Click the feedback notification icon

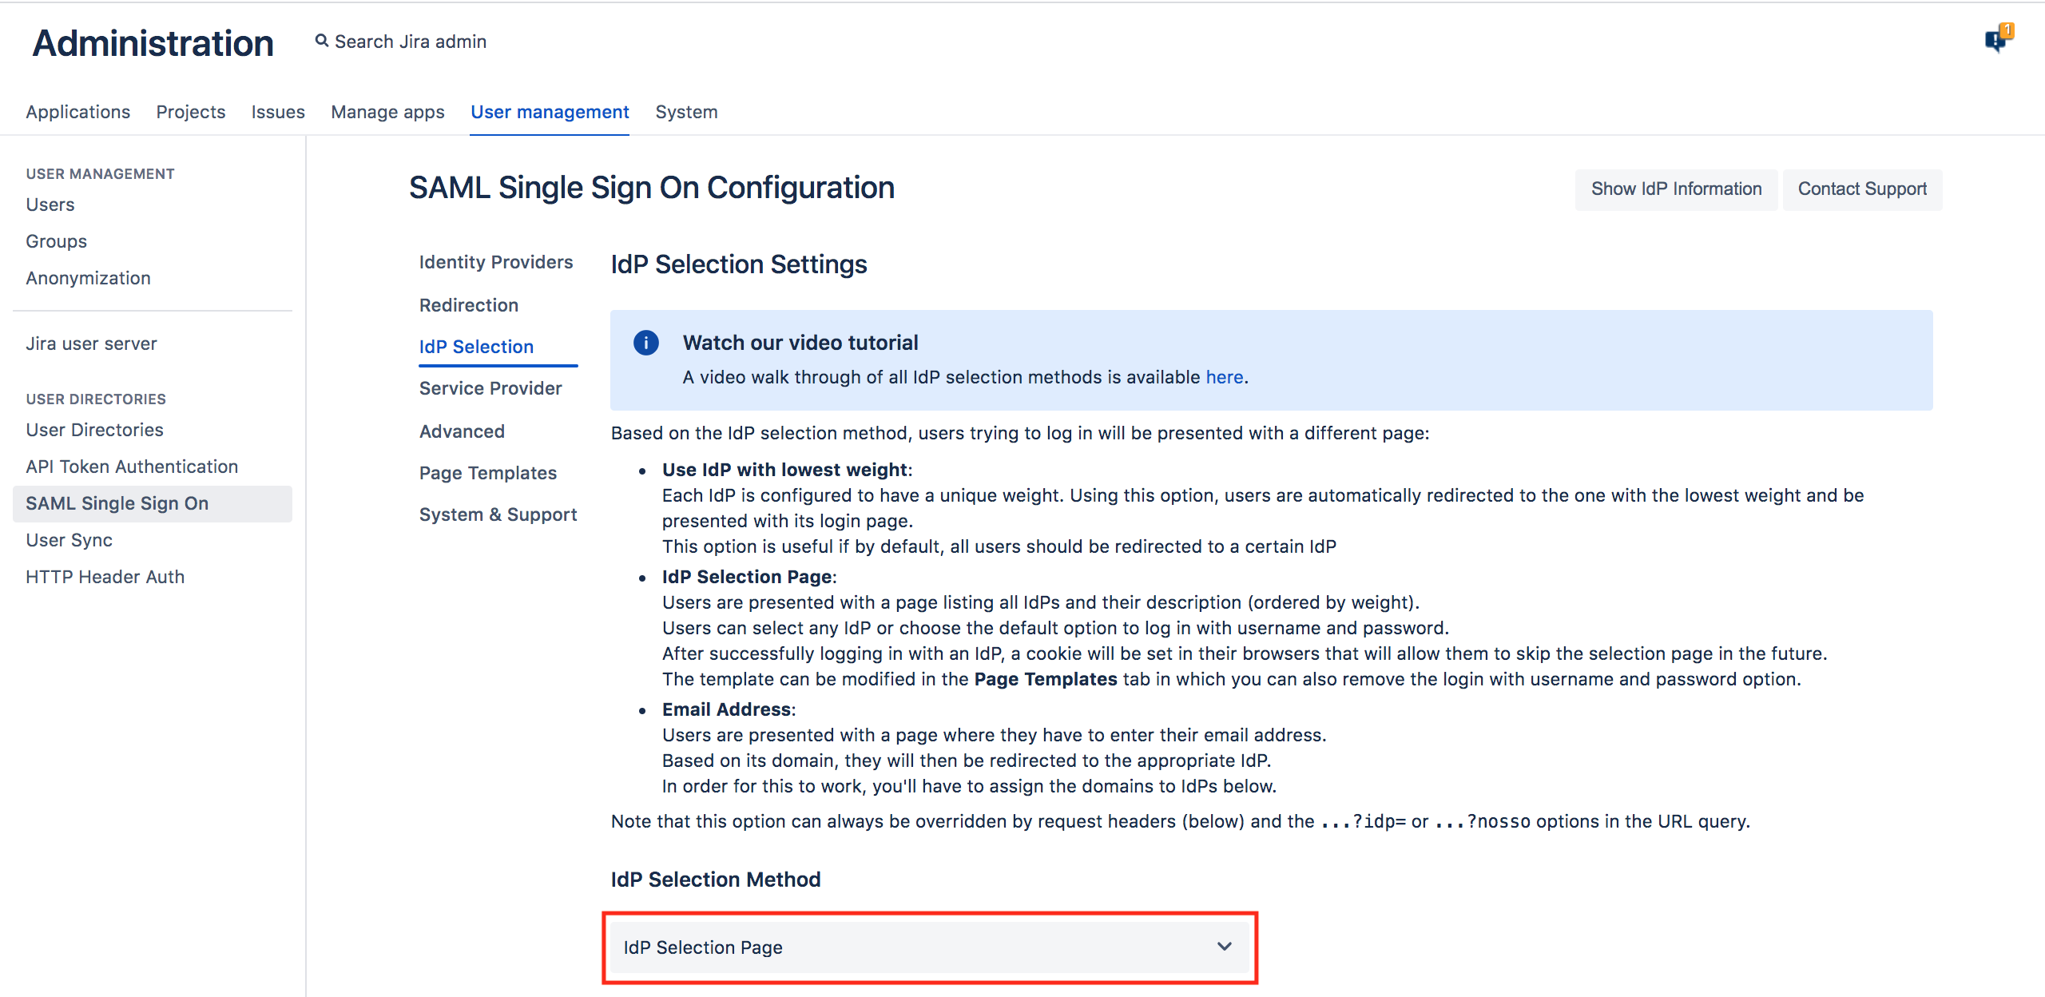(1997, 38)
